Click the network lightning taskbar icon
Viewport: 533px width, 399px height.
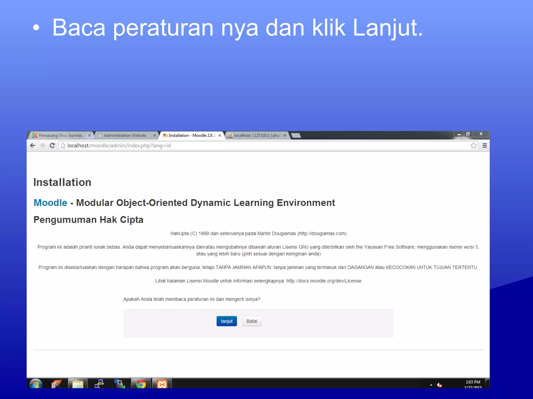(x=99, y=384)
